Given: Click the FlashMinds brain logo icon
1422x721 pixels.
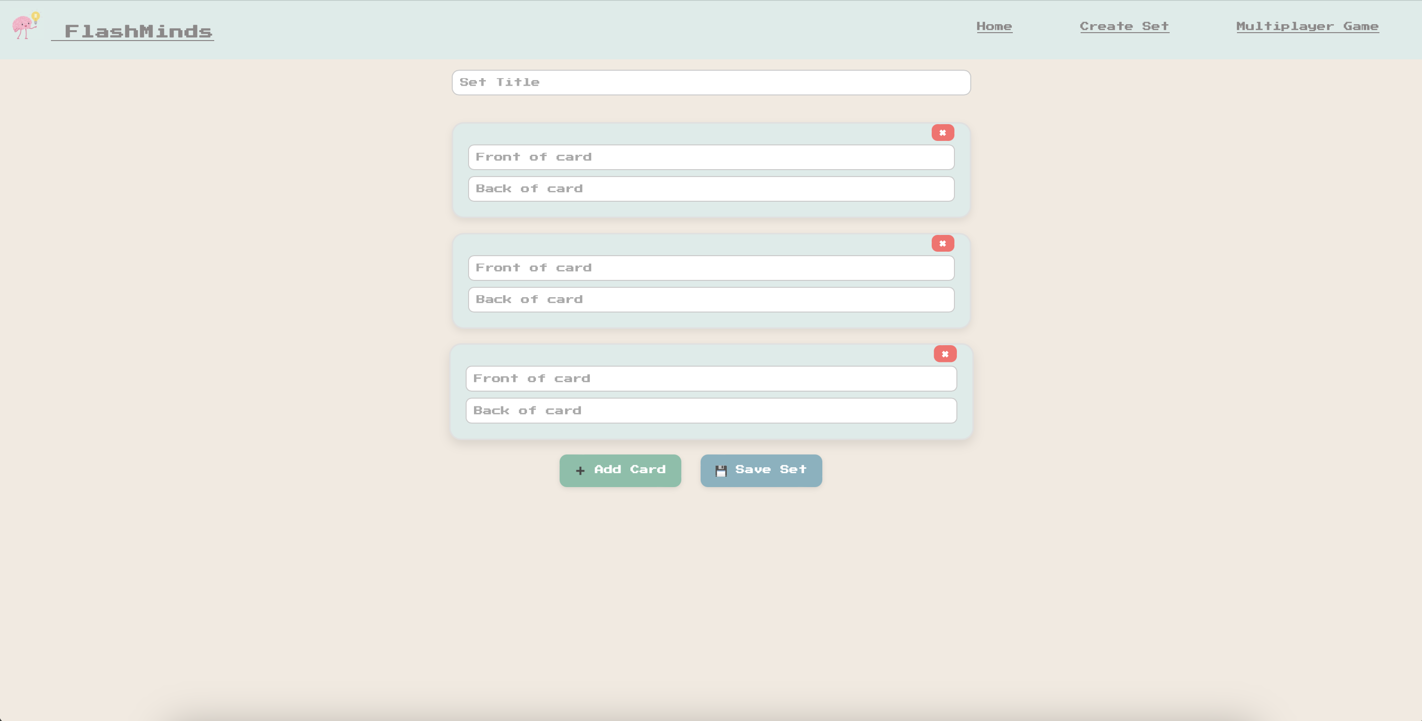Looking at the screenshot, I should 25,26.
